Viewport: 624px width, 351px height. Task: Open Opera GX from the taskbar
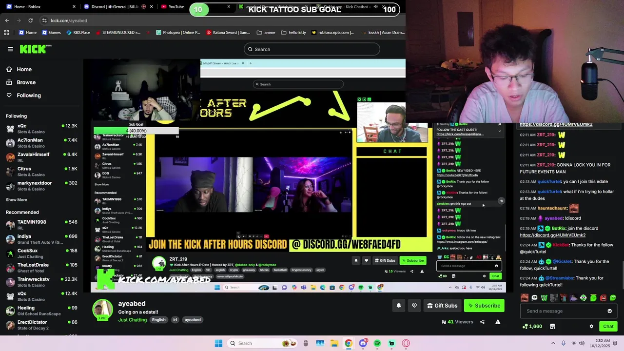406,343
